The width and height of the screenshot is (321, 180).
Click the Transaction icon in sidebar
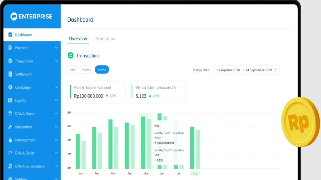tap(10, 61)
